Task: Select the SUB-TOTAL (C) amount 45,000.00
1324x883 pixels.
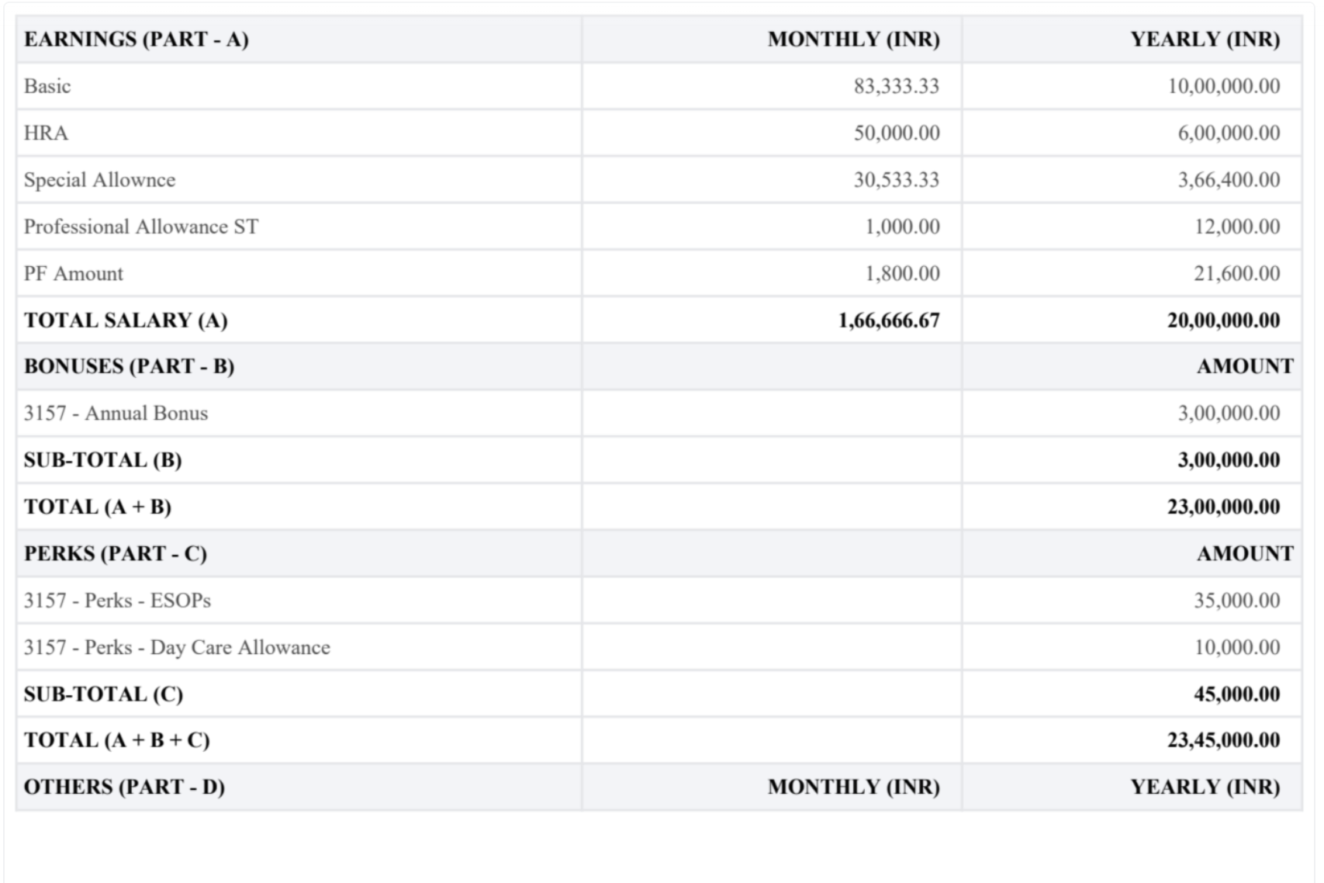Action: point(1236,694)
